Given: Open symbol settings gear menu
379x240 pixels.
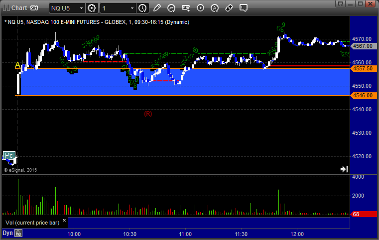Looking at the screenshot, I should click(x=92, y=8).
